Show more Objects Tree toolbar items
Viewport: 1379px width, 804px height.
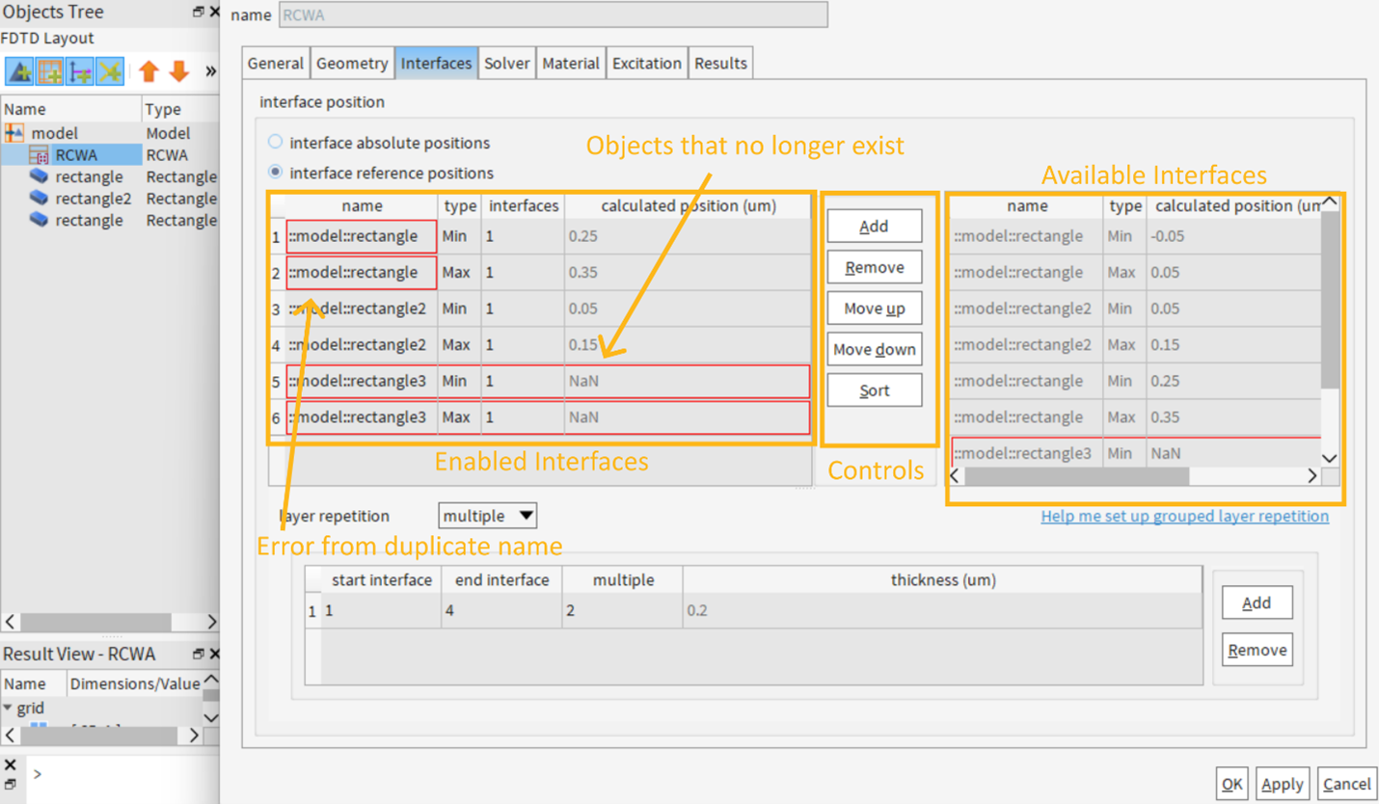point(210,71)
